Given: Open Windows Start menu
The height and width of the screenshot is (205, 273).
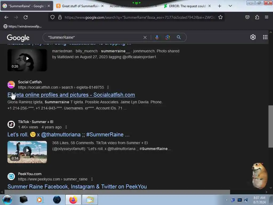Looking at the screenshot, I should coord(7,200).
